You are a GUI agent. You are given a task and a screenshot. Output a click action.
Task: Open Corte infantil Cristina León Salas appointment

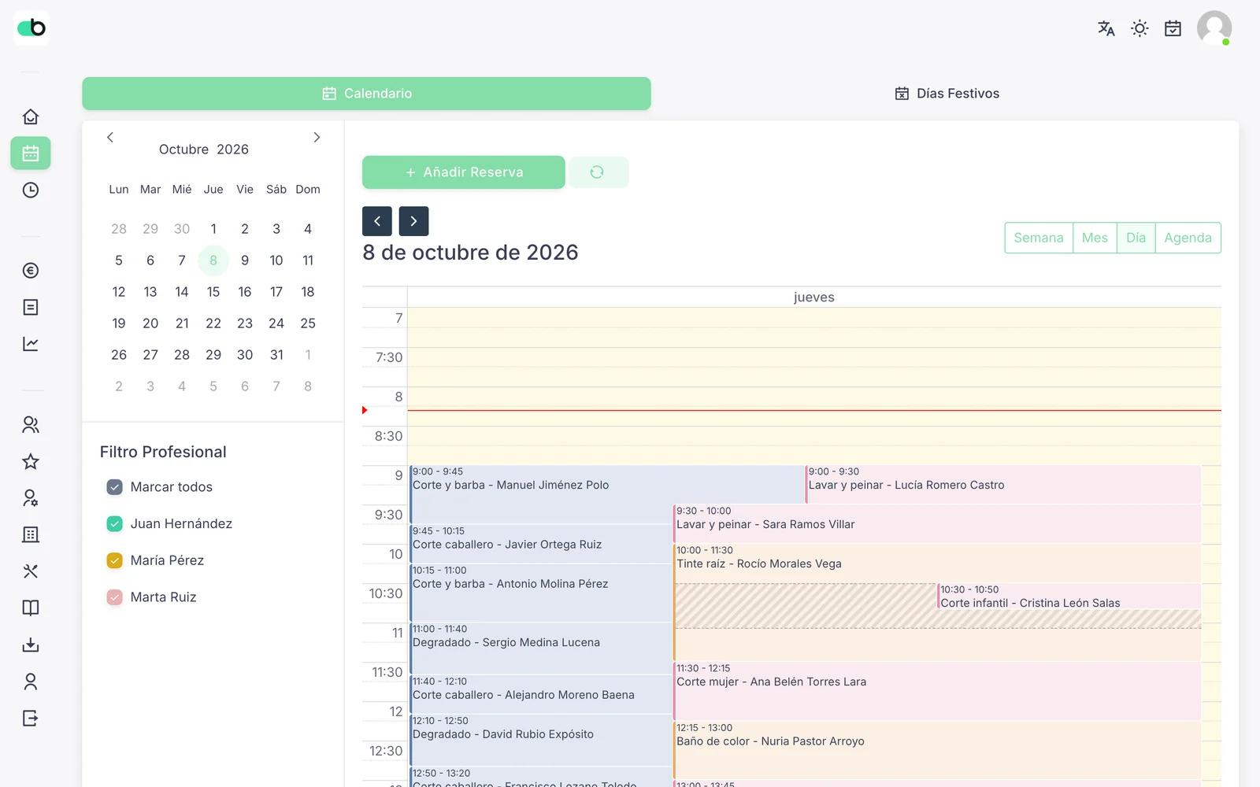coord(1069,597)
